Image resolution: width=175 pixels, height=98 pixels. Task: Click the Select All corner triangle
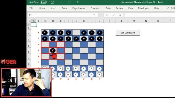(29, 21)
